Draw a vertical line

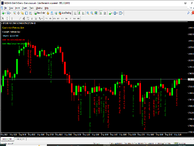(12, 19)
